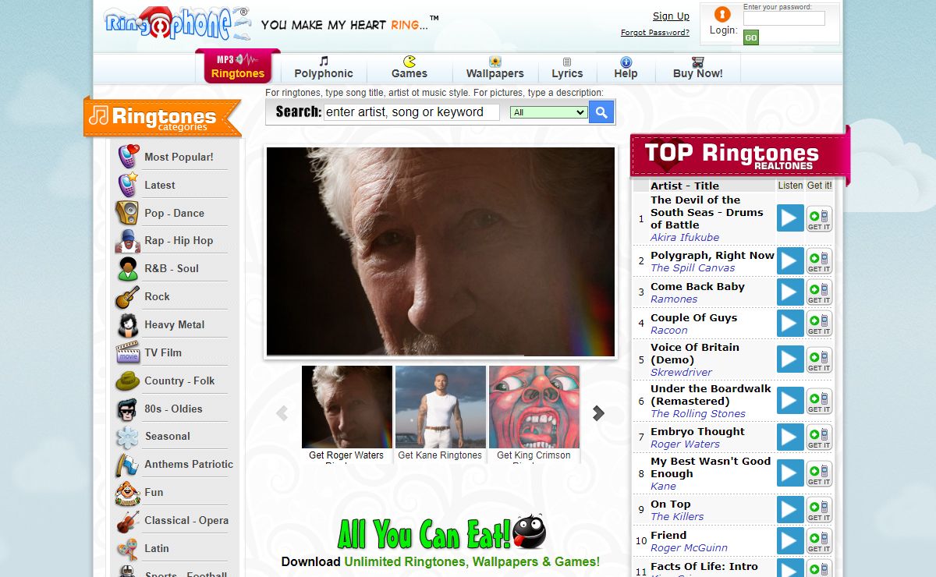Open the MP3 Ringtones tab
This screenshot has height=577, width=936.
pos(238,67)
